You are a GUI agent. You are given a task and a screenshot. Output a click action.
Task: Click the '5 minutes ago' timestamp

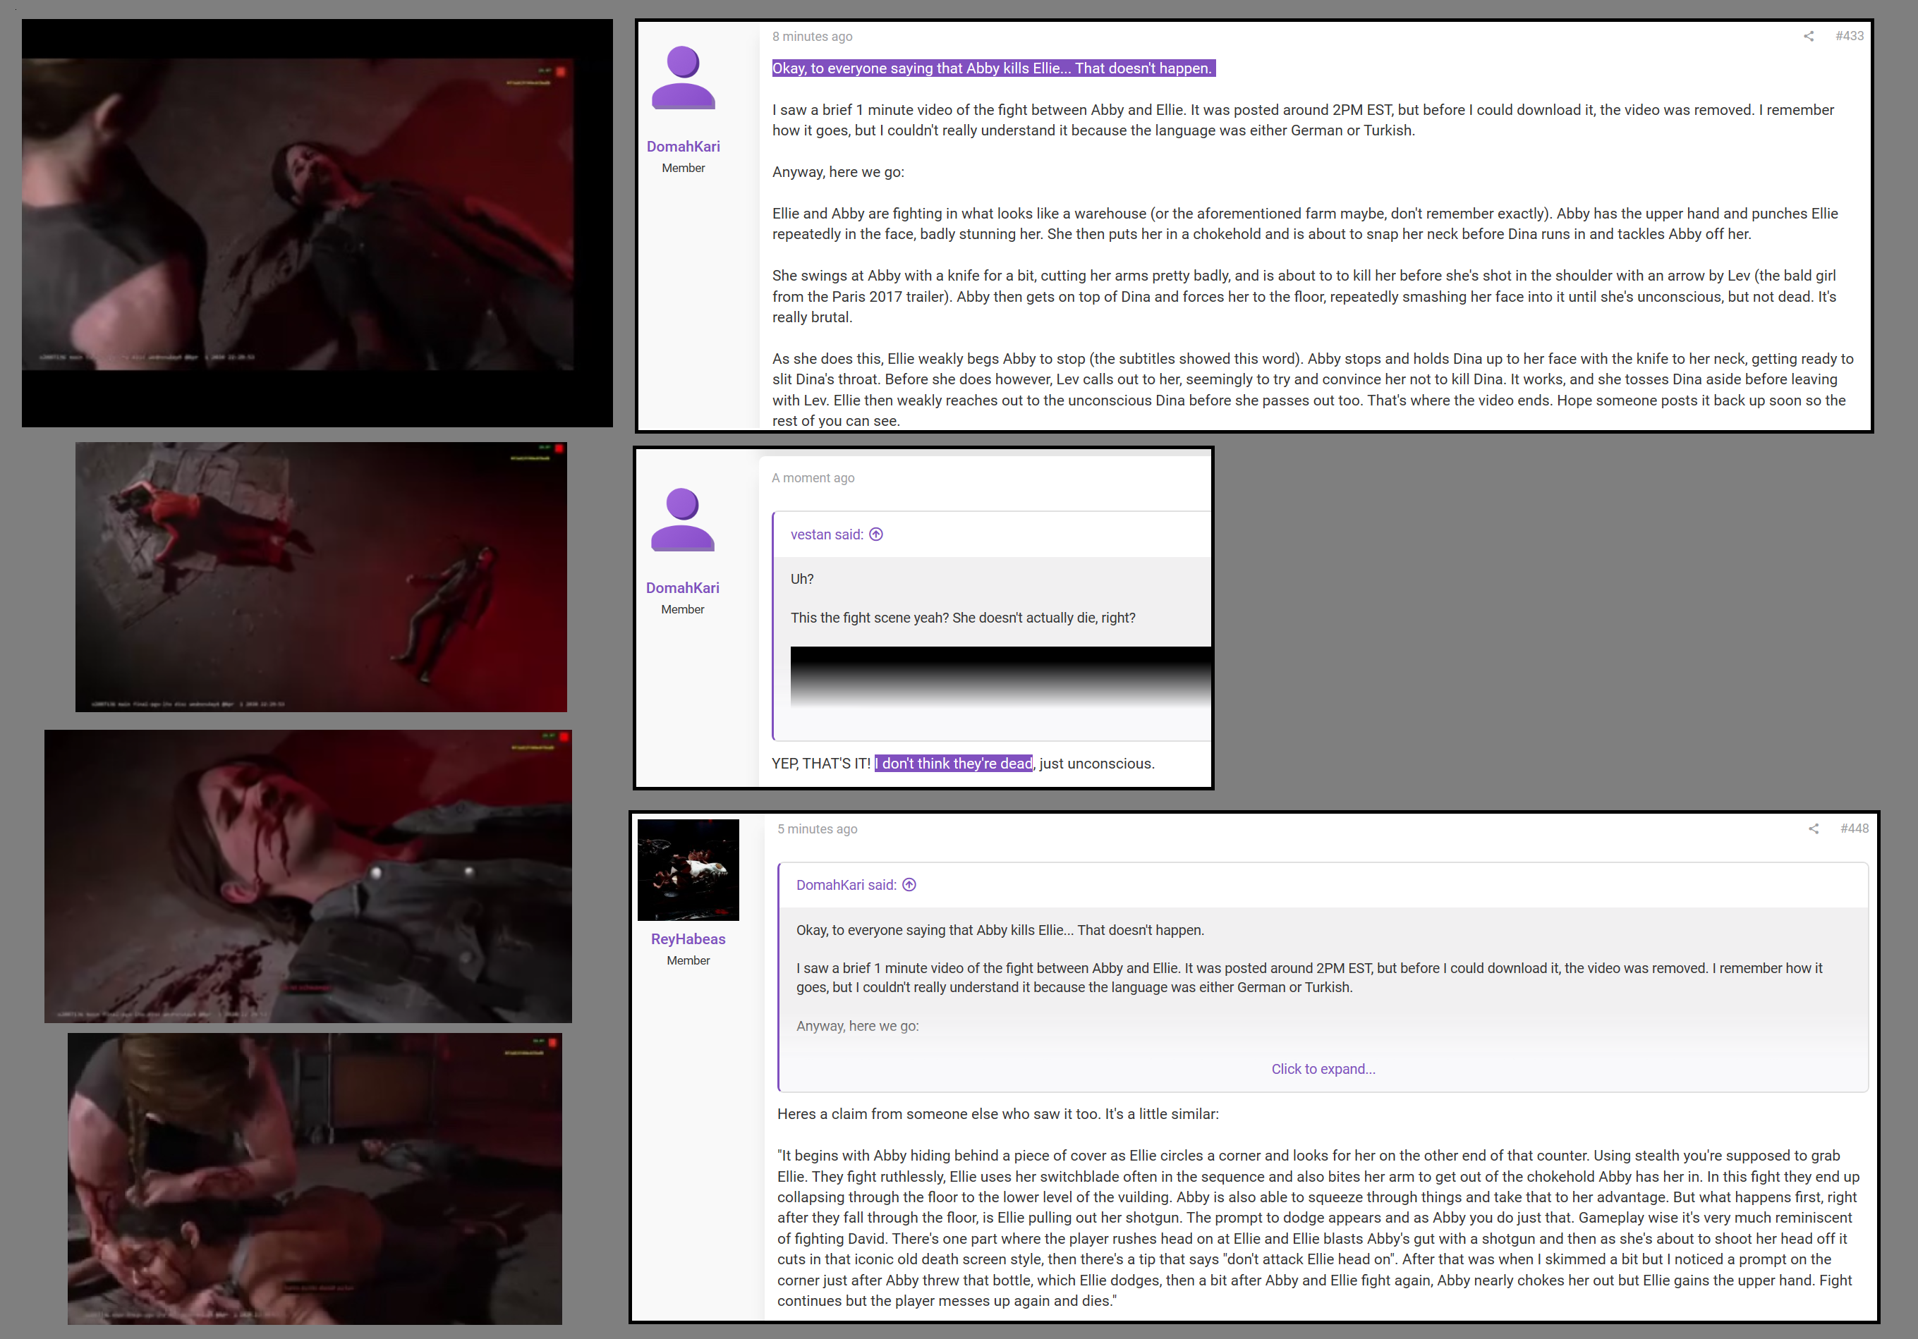pyautogui.click(x=817, y=829)
